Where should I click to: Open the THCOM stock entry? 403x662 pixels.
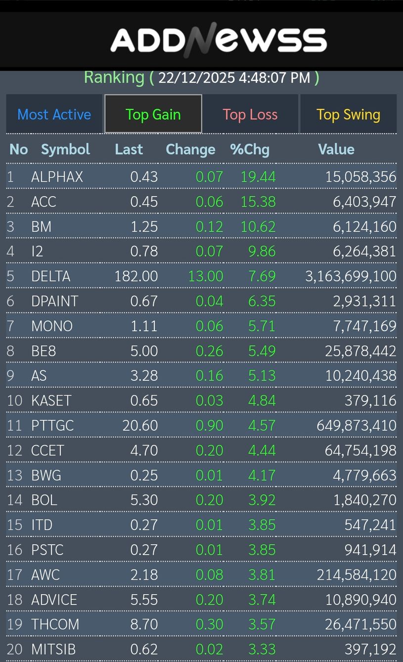pos(55,624)
